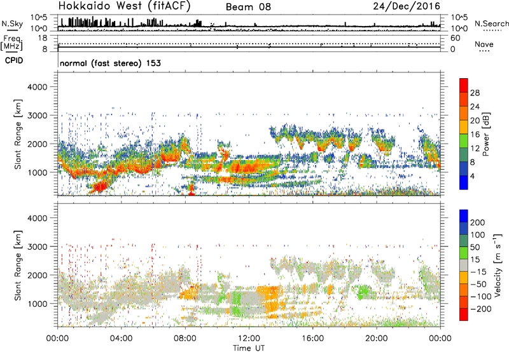The image size is (509, 352).
Task: Click the 24 label on power colorbar
Action: click(x=475, y=107)
